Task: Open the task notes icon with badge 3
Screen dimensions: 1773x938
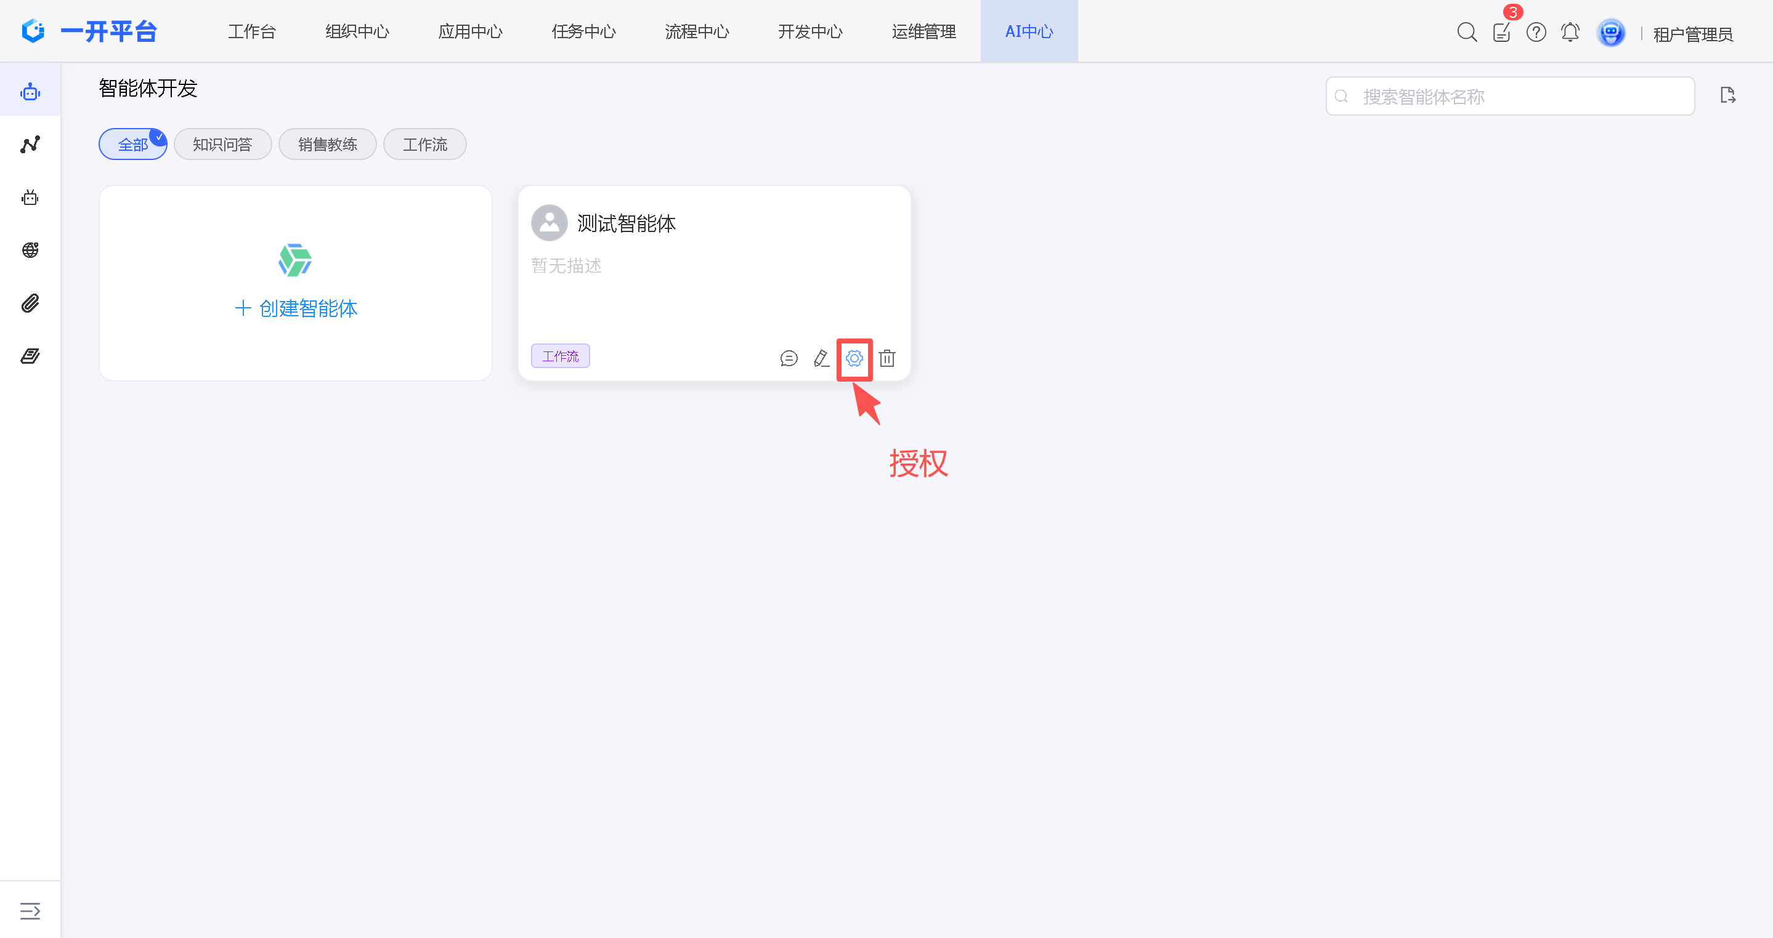Action: point(1501,33)
